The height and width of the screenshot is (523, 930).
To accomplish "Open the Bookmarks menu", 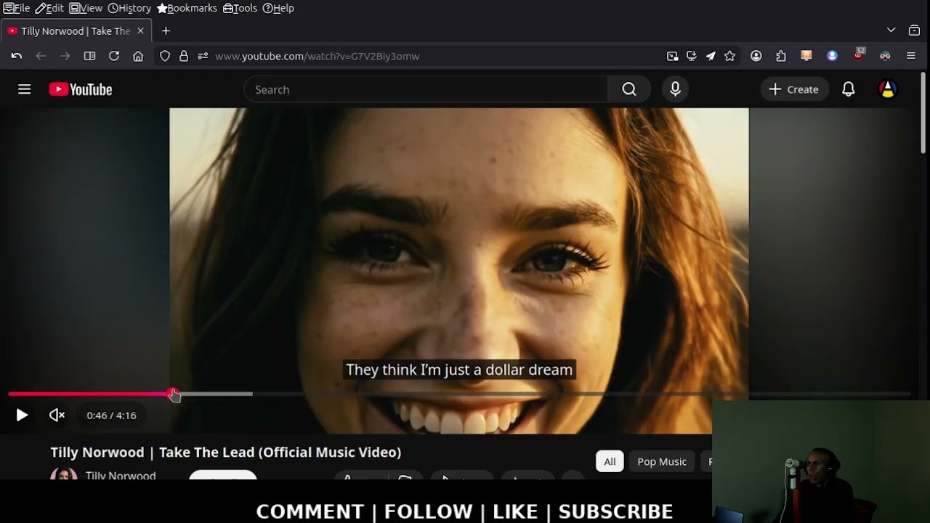I will [187, 8].
